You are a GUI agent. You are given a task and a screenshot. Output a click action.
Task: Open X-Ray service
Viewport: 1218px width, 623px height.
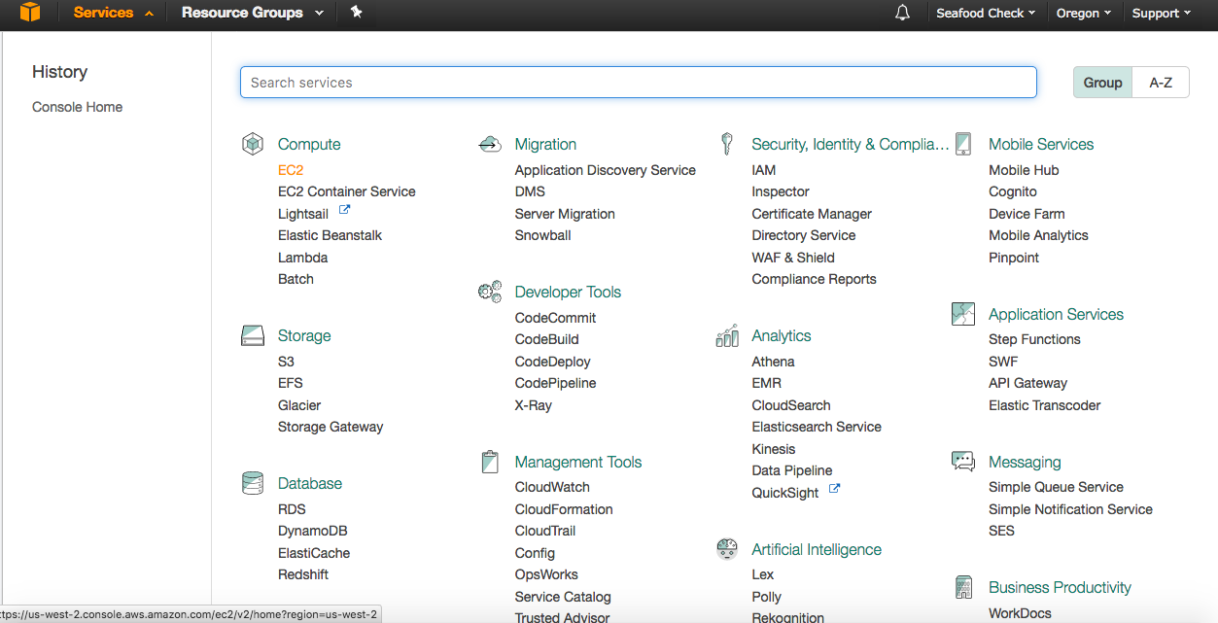(534, 405)
